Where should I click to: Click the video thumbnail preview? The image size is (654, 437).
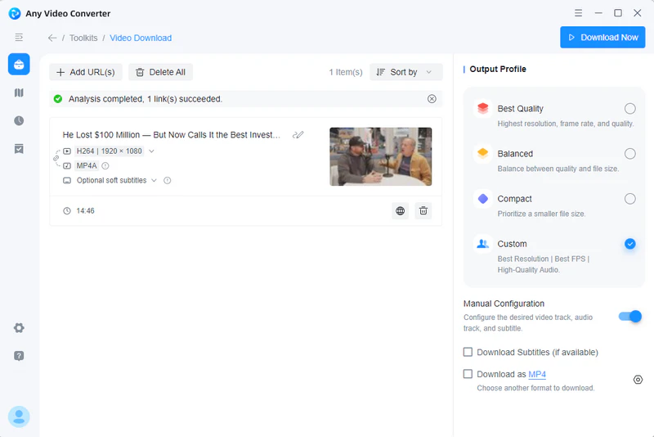click(x=380, y=156)
